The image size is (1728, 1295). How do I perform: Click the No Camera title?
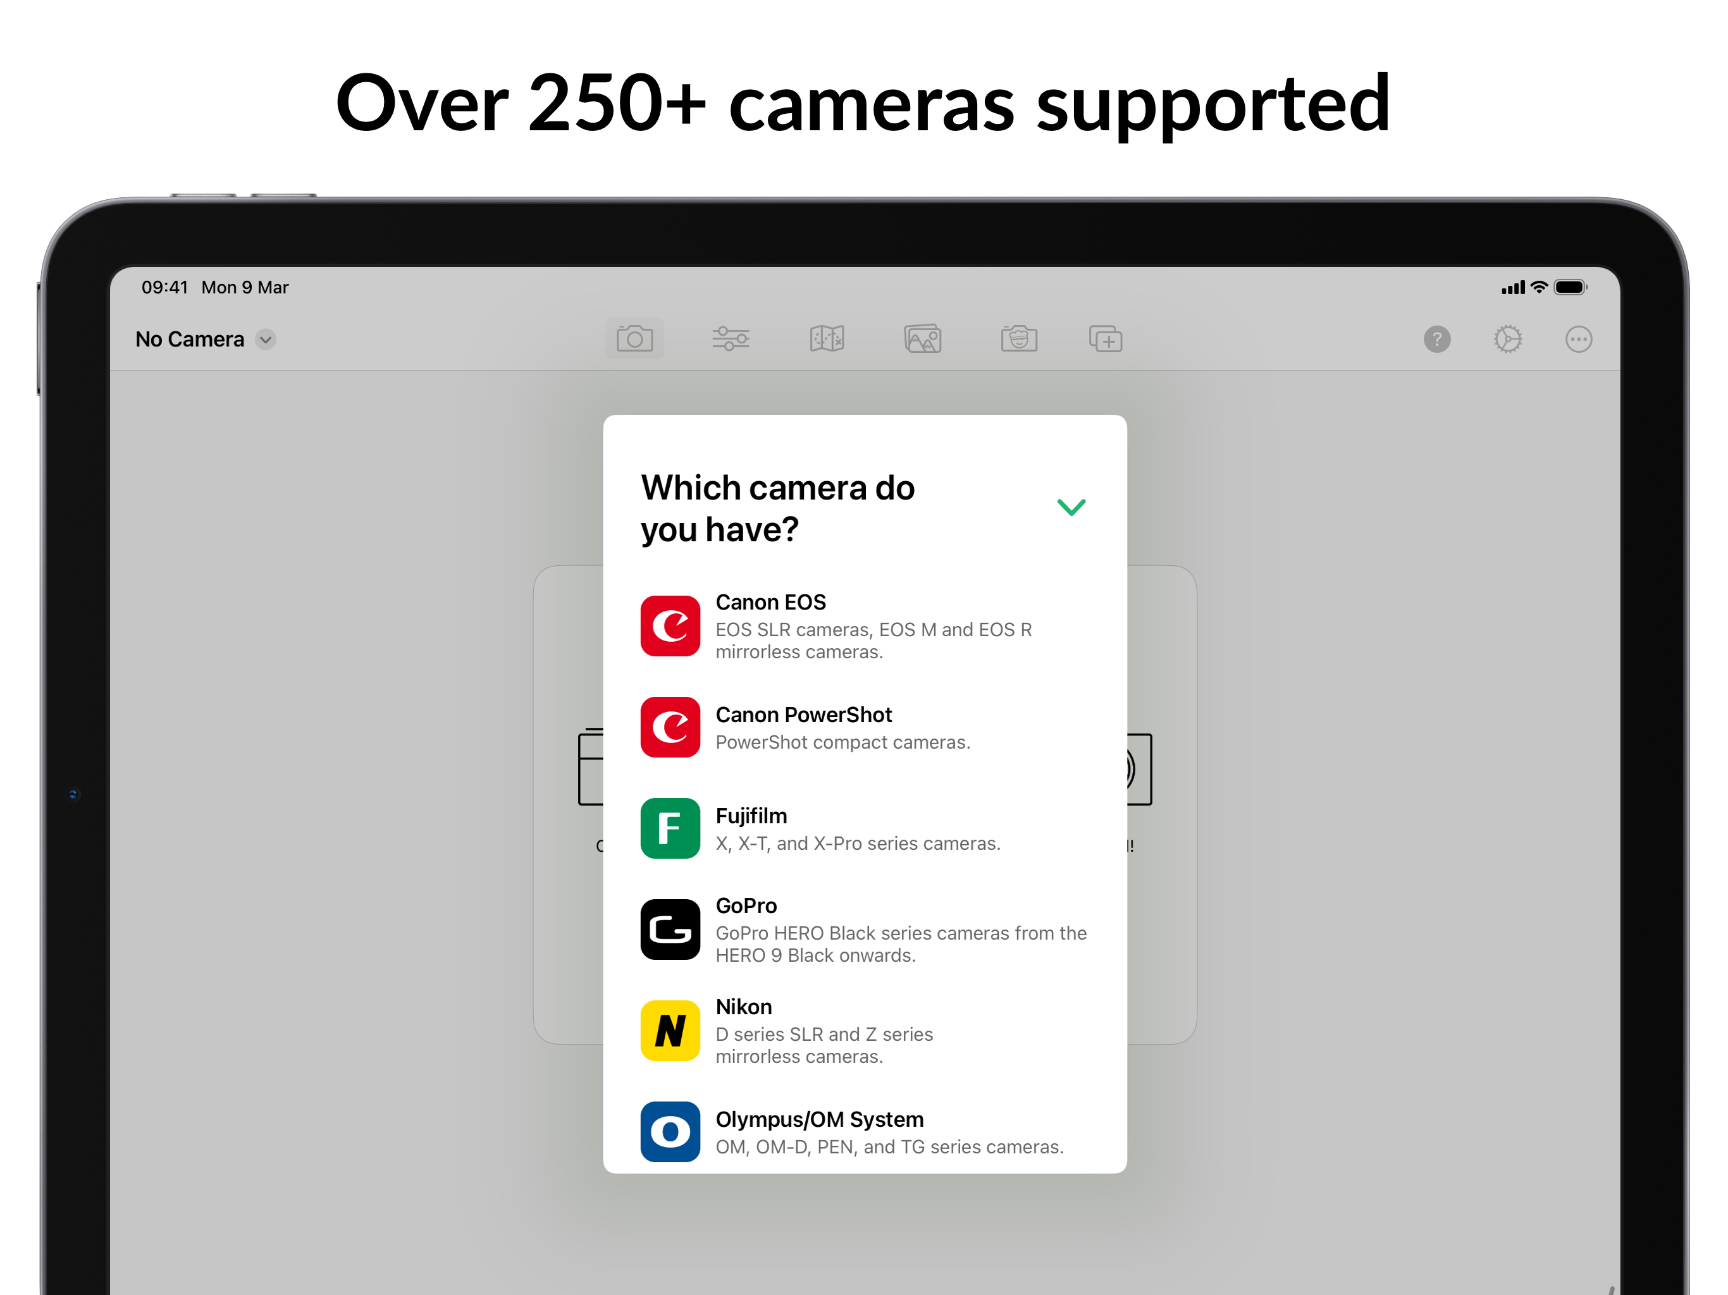point(190,339)
